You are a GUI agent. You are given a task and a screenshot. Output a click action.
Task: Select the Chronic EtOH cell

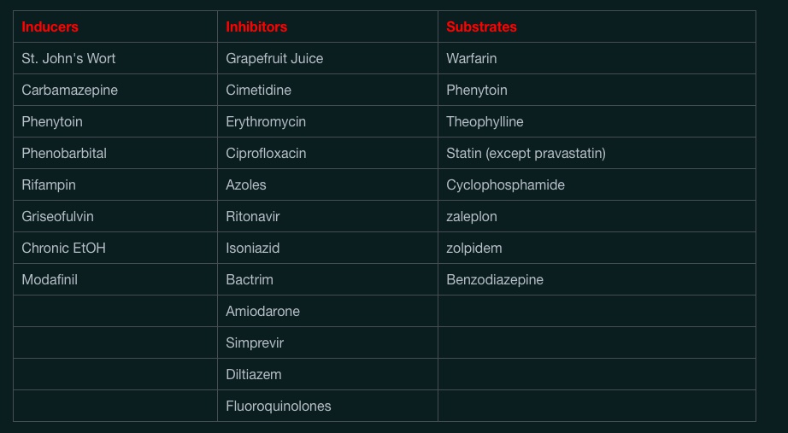63,248
